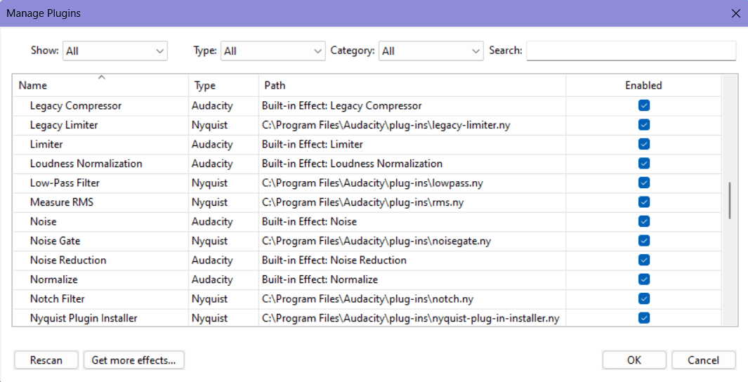The width and height of the screenshot is (748, 382).
Task: Toggle the Measure RMS enabled checkbox
Action: tap(643, 202)
